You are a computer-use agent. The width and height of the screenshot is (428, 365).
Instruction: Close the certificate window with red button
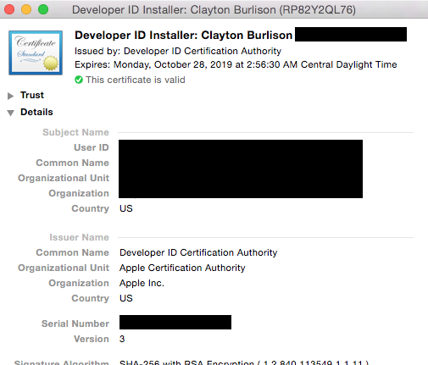coord(9,9)
